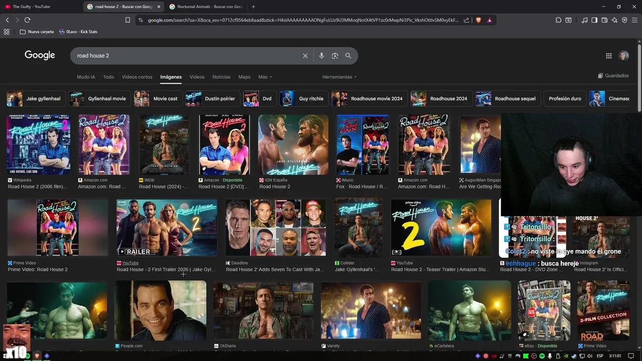Viewport: 642px width, 361px height.
Task: Open Guardados saved items
Action: coord(613,76)
